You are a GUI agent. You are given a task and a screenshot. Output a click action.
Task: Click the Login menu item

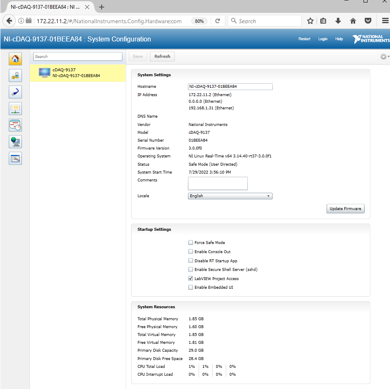(x=323, y=39)
